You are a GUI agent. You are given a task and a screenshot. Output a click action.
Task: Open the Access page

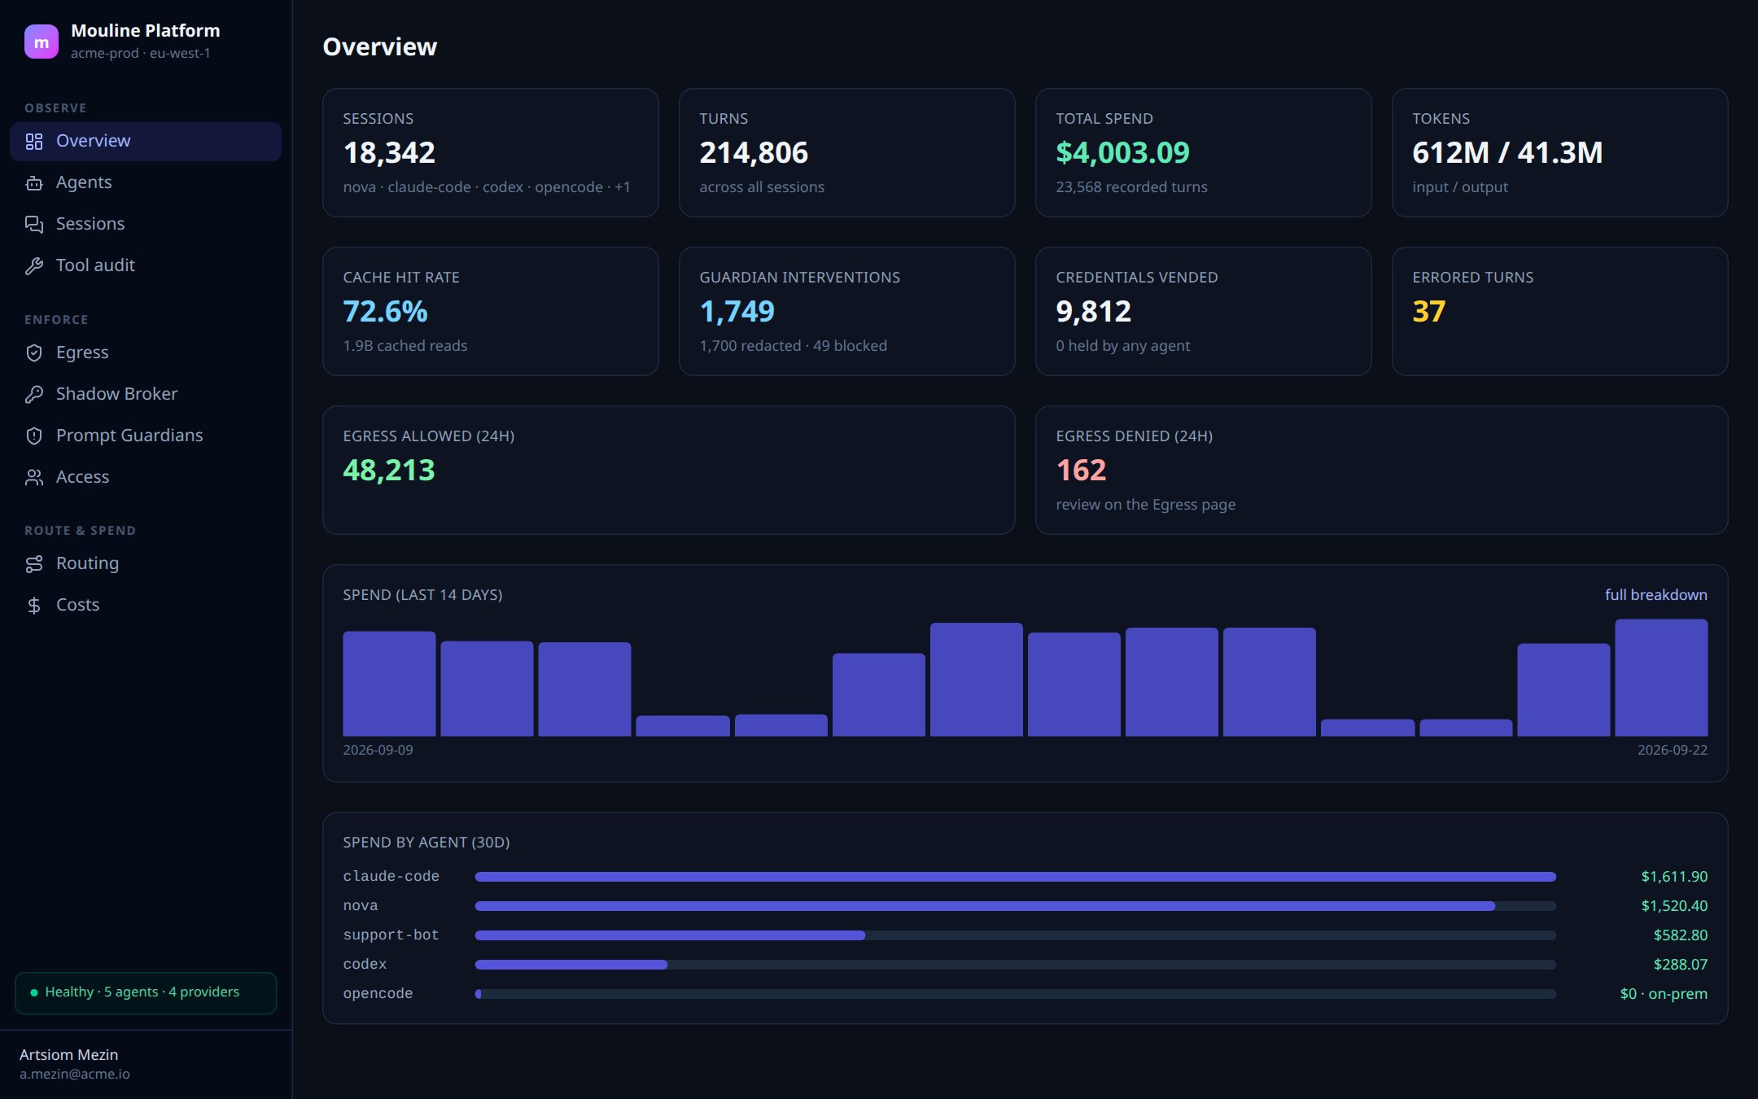pyautogui.click(x=146, y=478)
